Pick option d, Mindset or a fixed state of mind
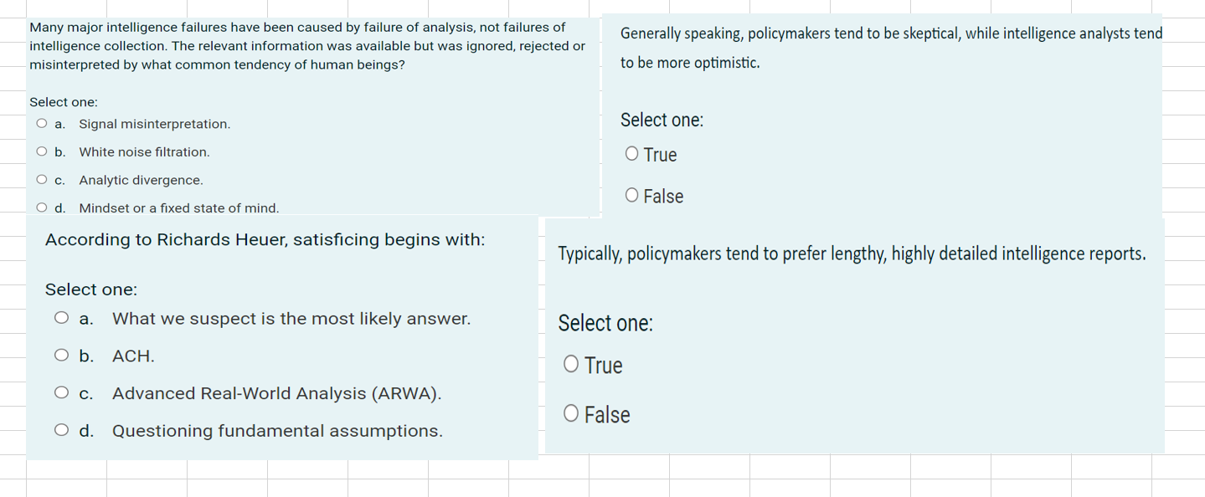 [41, 207]
